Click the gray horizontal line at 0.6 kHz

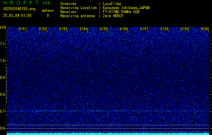click(108, 128)
